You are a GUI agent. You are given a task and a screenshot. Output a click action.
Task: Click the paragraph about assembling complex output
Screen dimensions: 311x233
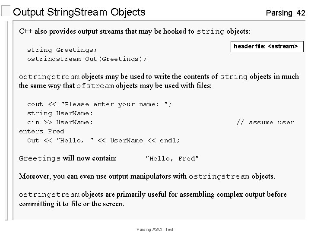coord(152,199)
